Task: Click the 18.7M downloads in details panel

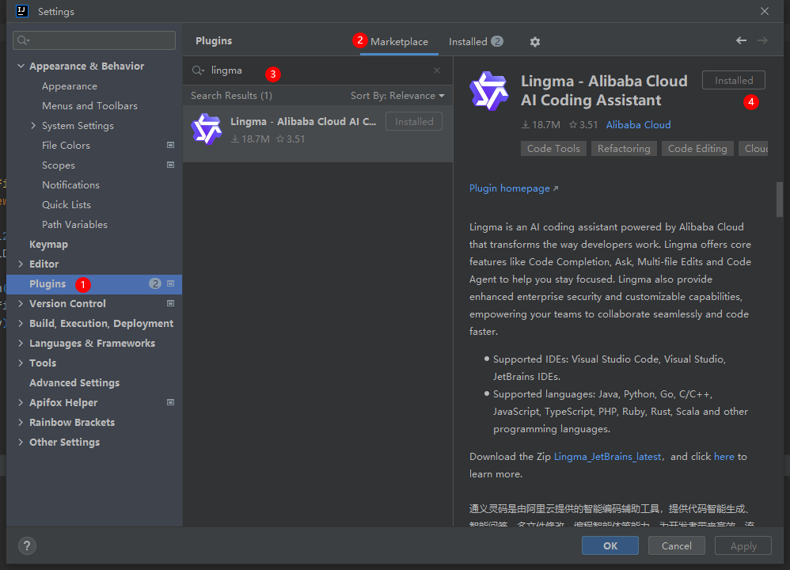Action: point(541,125)
